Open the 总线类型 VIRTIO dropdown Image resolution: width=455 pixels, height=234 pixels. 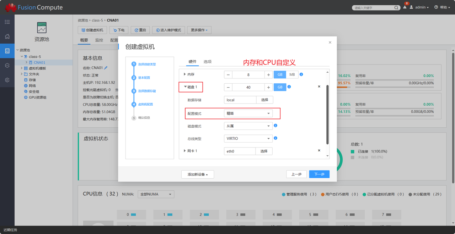248,139
